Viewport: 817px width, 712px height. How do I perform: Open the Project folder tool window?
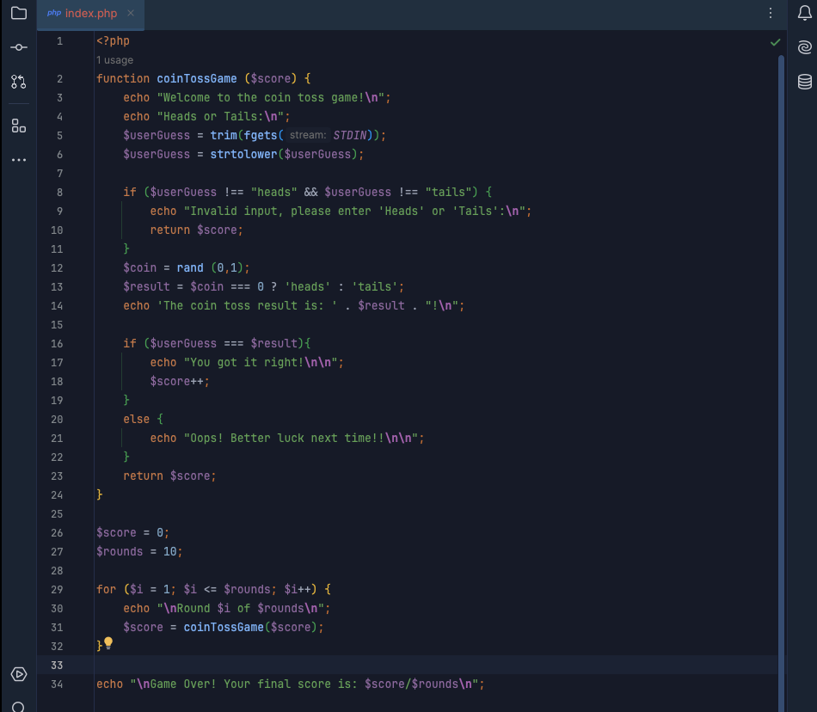point(19,13)
